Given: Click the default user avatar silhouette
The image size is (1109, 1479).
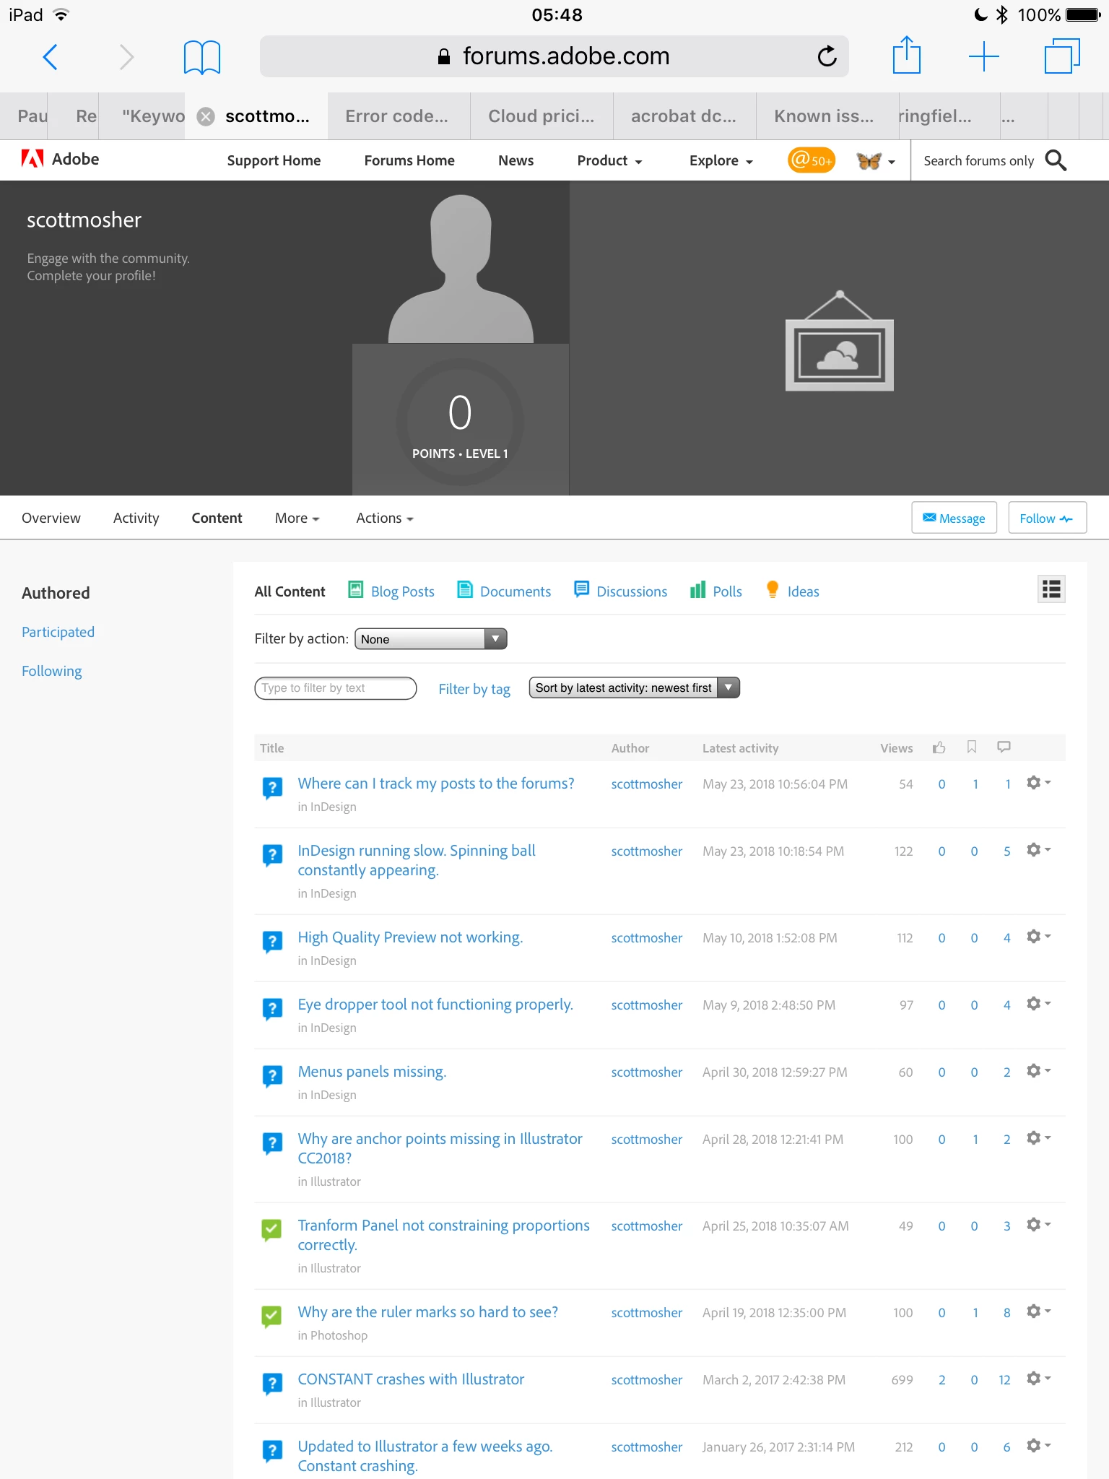Looking at the screenshot, I should (461, 269).
